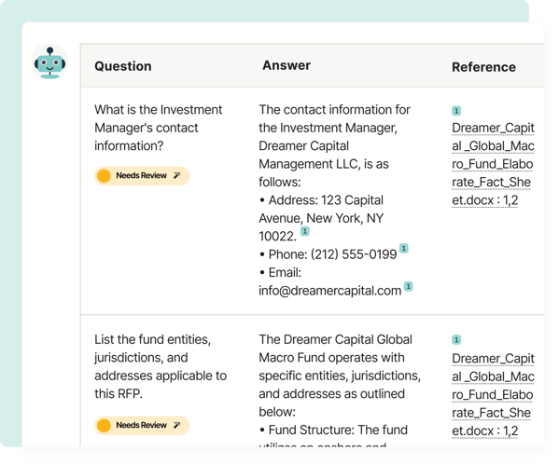Click the magic wand icon in second Needs Review badge
The width and height of the screenshot is (559, 465).
click(x=176, y=425)
